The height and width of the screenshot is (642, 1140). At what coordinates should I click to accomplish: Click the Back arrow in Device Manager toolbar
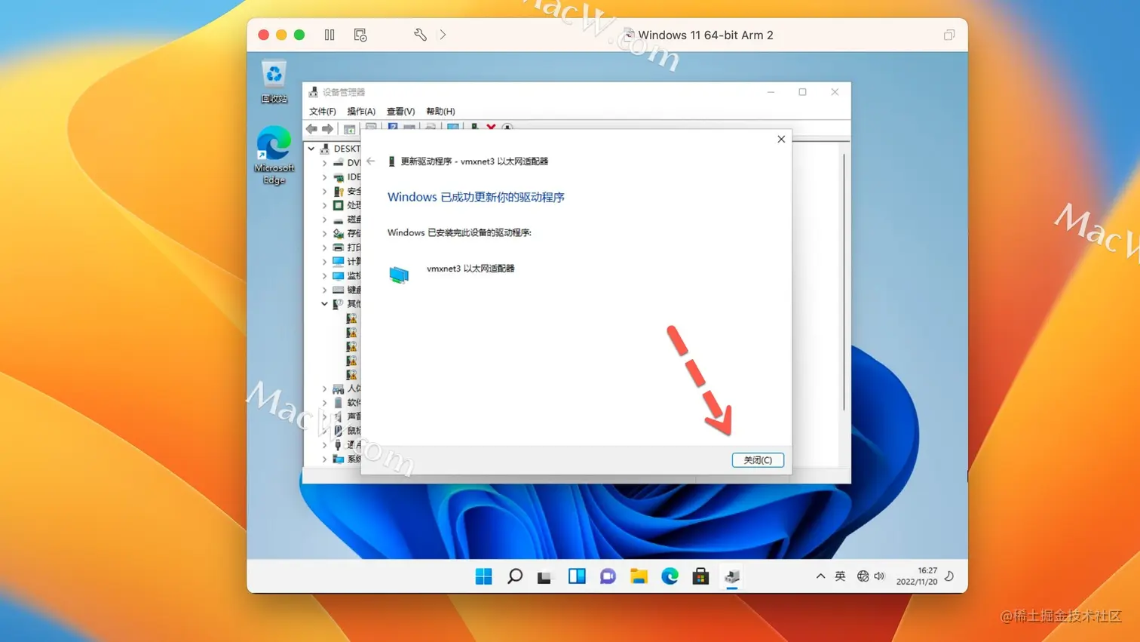coord(311,129)
